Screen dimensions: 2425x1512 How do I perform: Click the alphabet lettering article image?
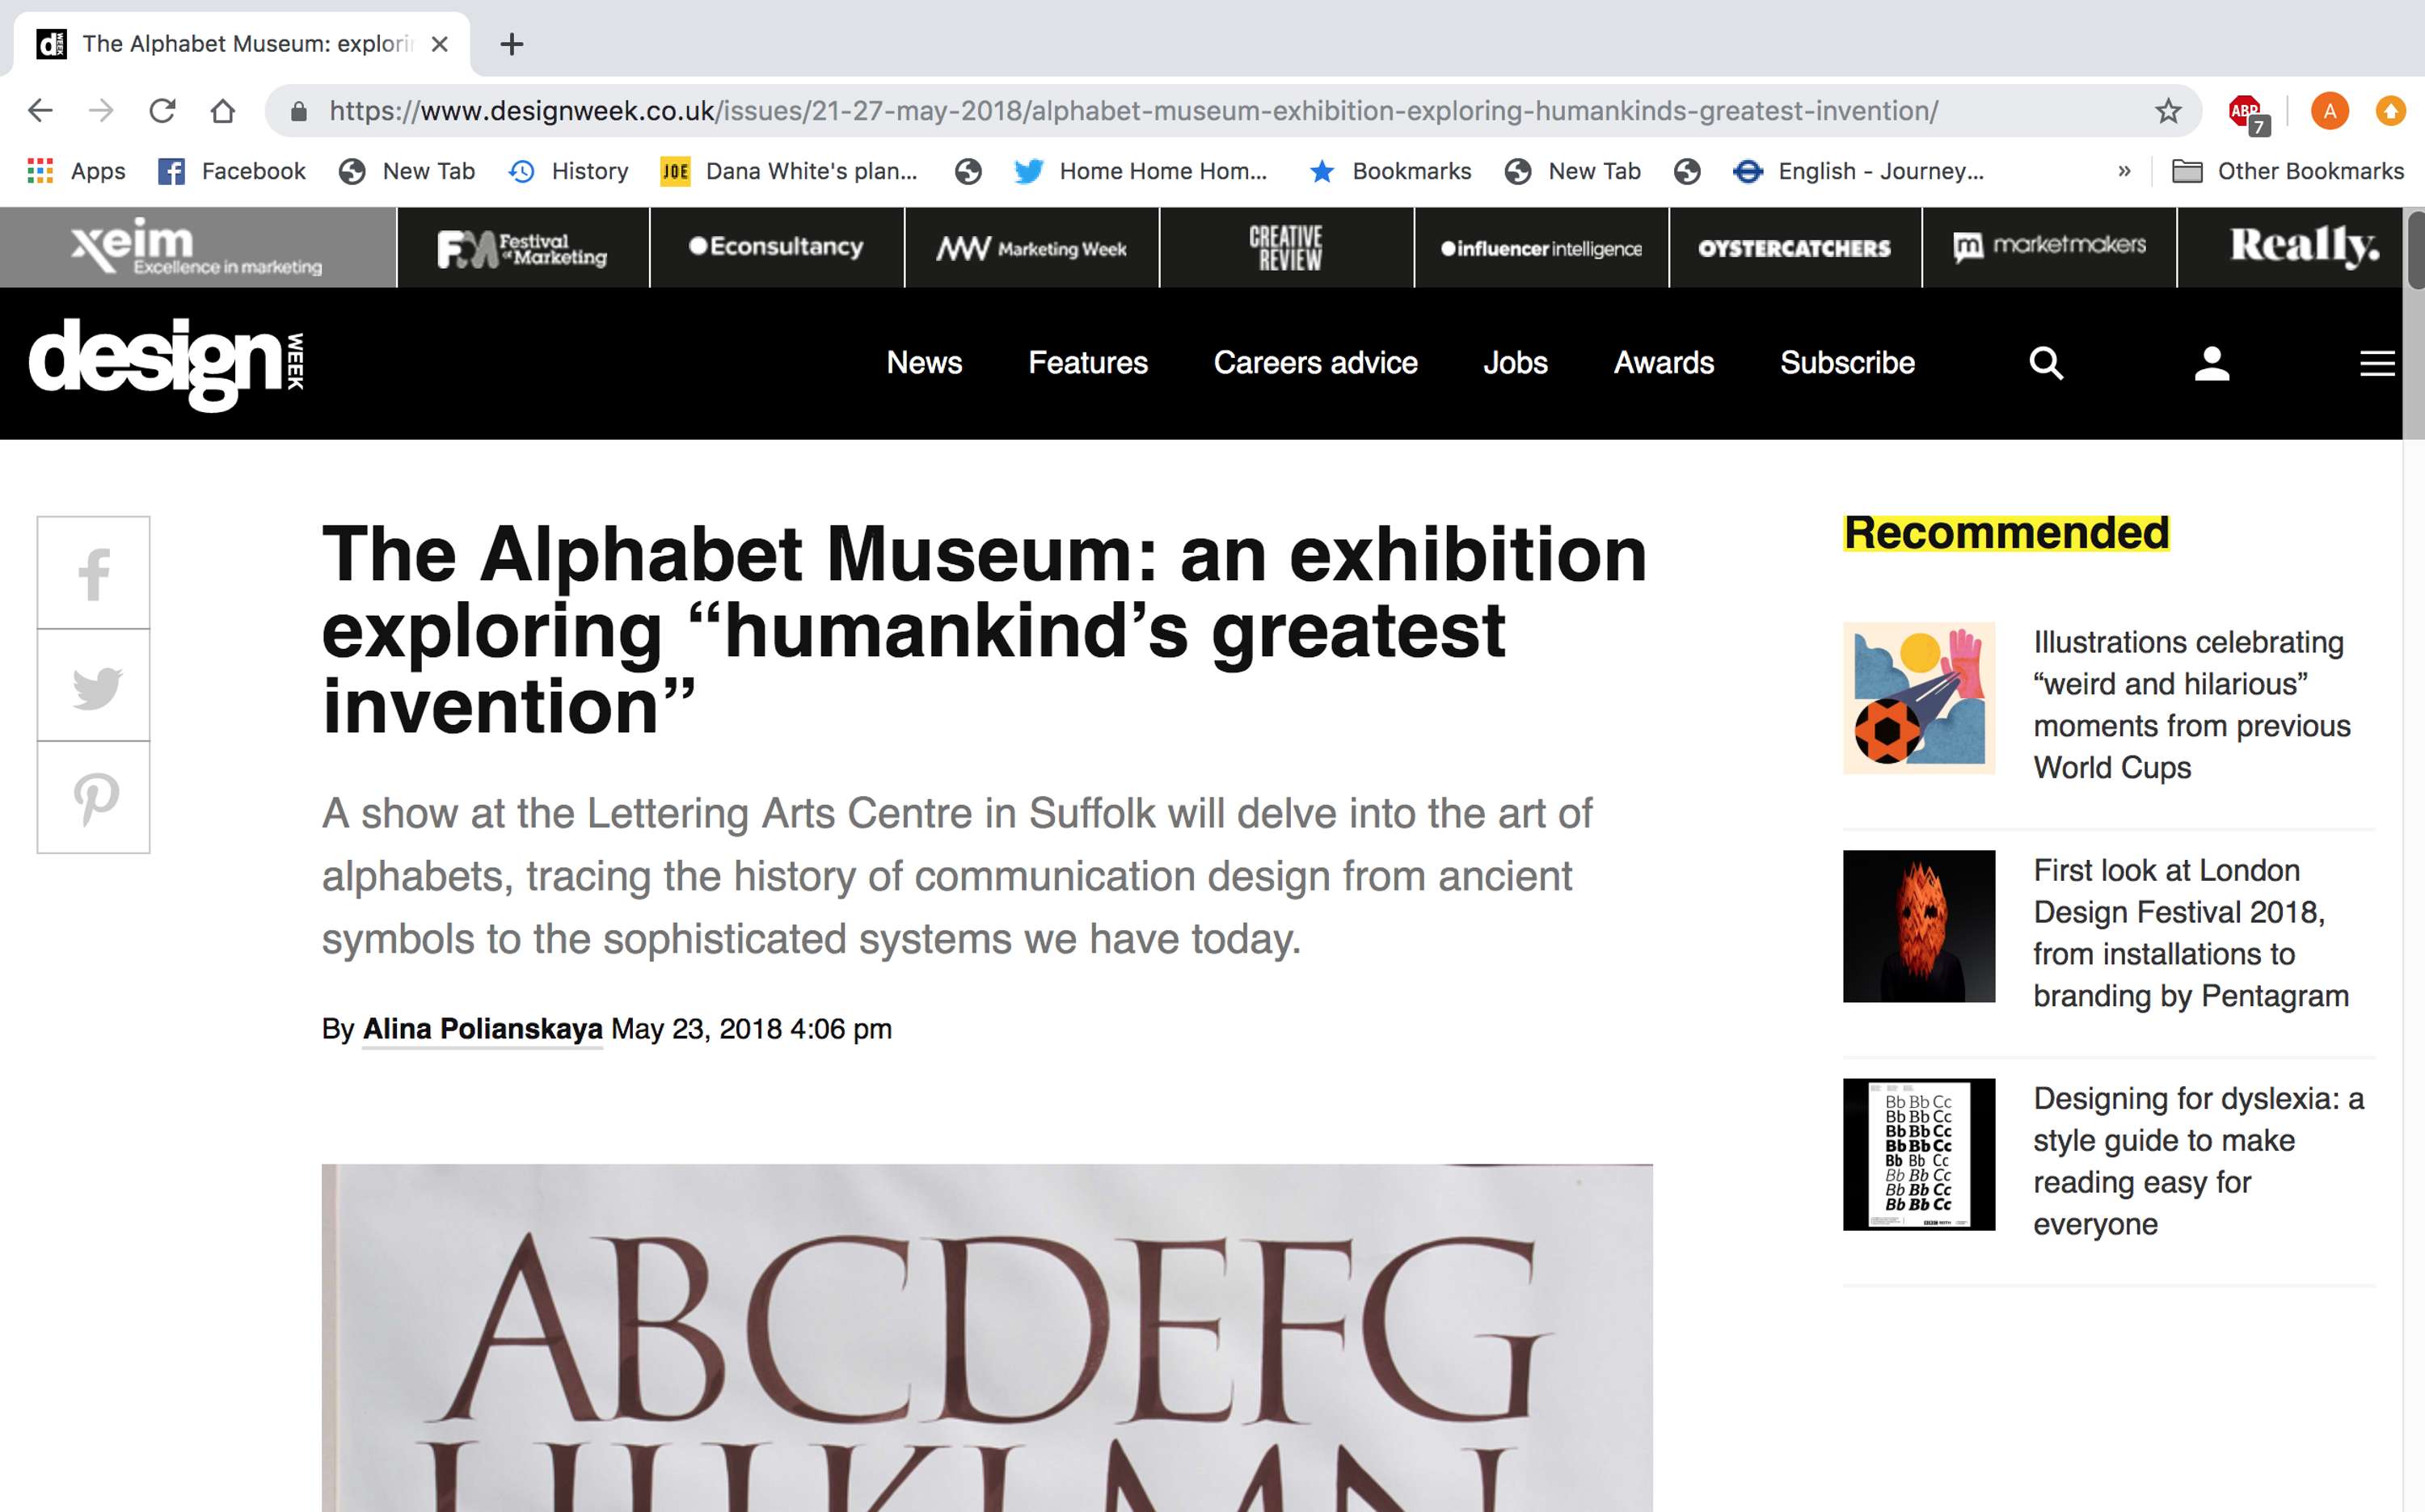coord(987,1338)
